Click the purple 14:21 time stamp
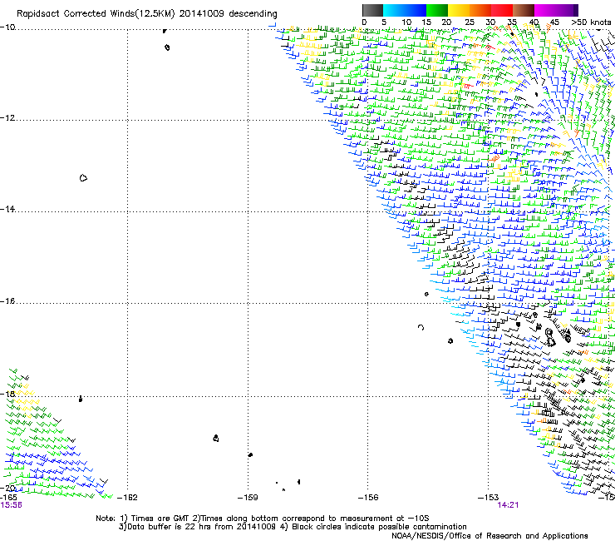 pos(508,505)
